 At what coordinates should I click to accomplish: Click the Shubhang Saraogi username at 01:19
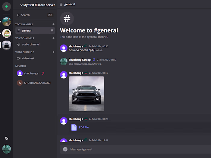(80, 60)
